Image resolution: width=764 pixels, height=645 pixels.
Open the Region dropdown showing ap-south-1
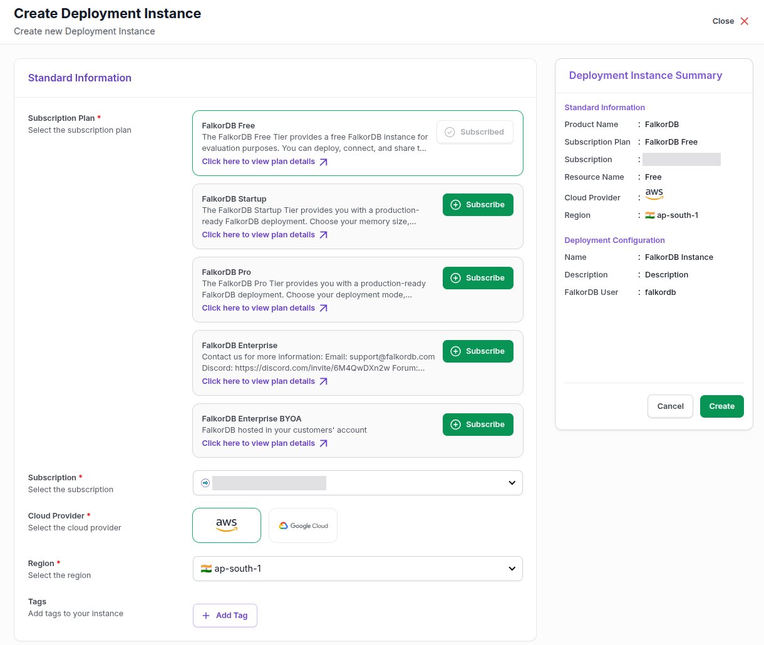click(x=358, y=569)
